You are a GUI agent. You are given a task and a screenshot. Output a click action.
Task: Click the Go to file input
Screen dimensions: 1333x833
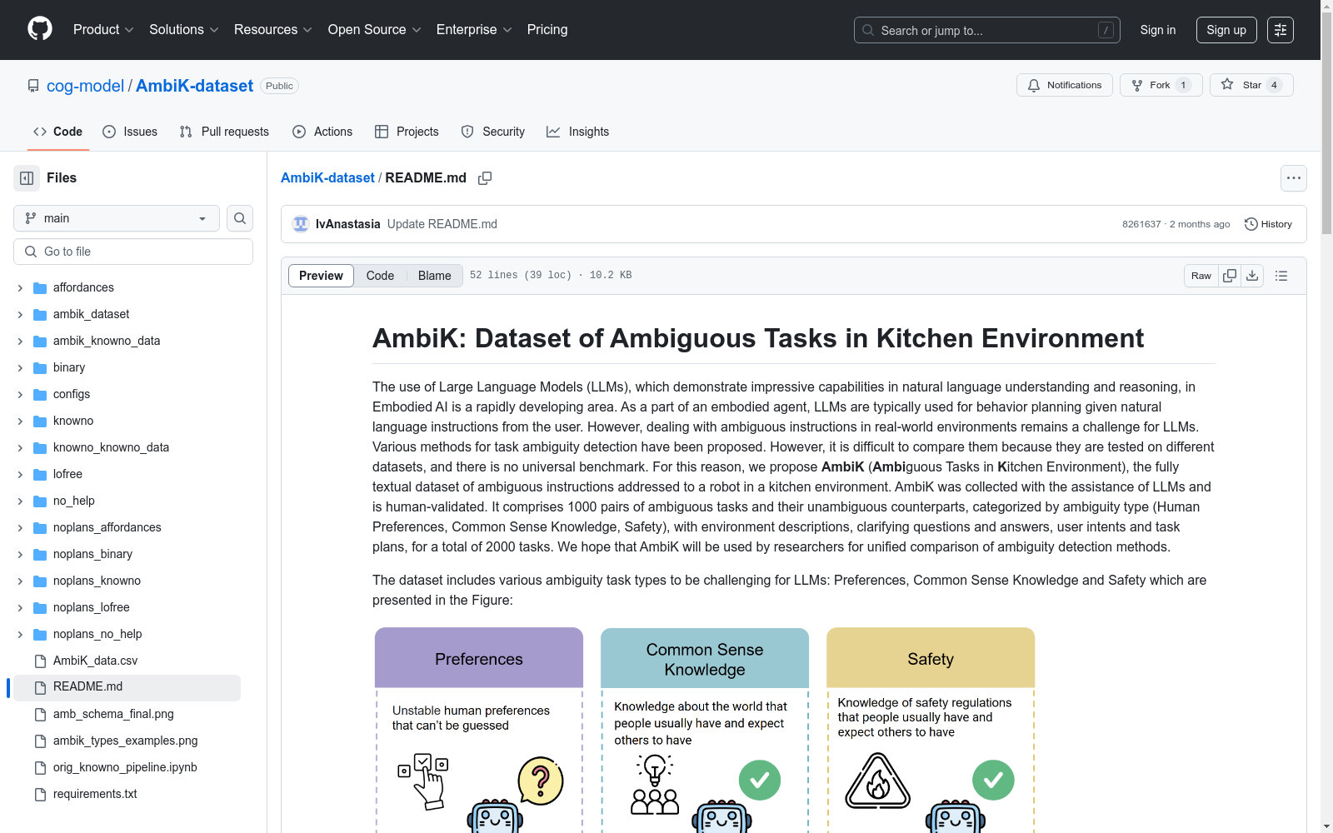pyautogui.click(x=133, y=252)
